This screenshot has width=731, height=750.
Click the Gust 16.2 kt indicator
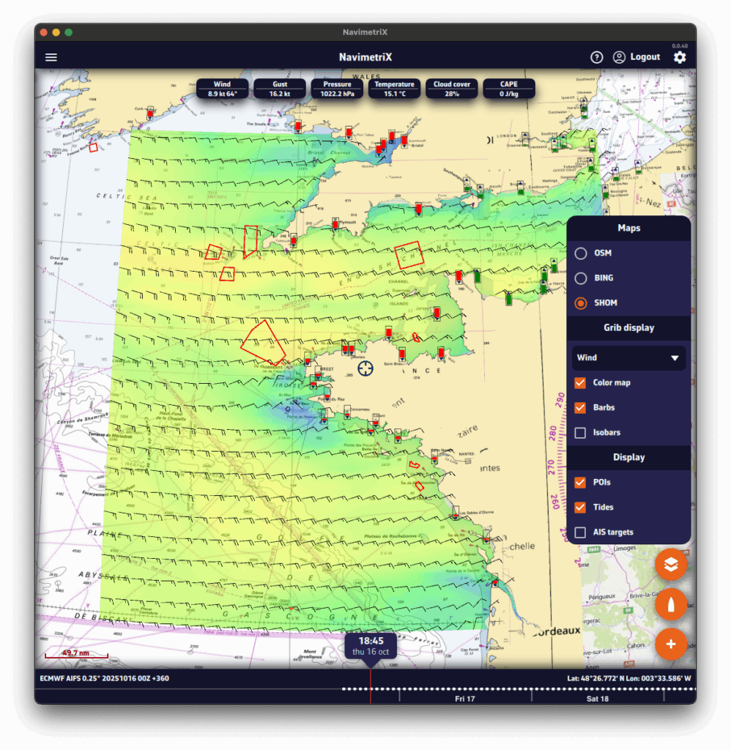pos(280,89)
